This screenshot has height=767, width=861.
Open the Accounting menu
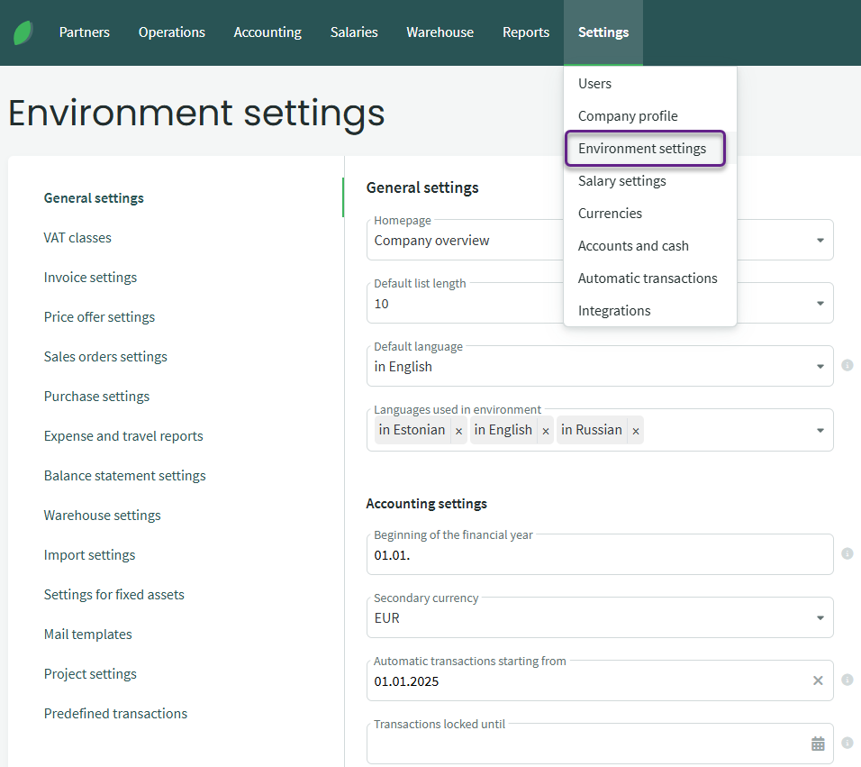coord(267,32)
